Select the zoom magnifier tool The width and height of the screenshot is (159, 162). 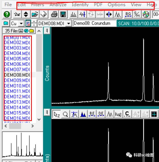(66, 114)
